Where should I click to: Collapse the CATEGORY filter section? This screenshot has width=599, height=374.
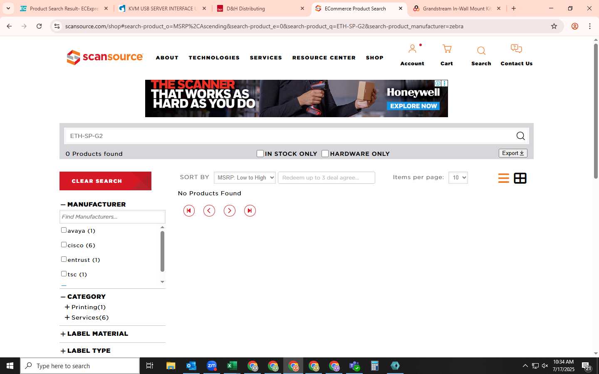[63, 297]
